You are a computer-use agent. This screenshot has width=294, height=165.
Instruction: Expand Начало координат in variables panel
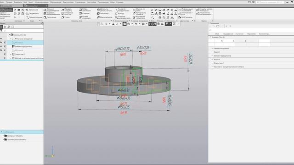tap(212, 48)
